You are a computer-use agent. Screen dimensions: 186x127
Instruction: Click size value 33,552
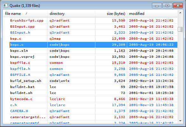coord(119,57)
